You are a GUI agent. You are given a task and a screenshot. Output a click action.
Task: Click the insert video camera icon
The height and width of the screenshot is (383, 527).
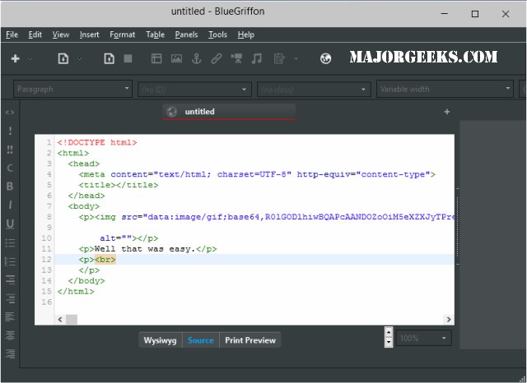click(x=237, y=58)
